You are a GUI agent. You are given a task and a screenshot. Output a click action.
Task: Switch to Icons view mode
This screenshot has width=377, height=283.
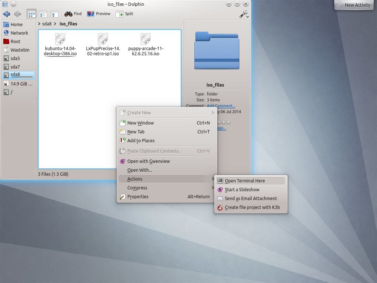click(32, 14)
